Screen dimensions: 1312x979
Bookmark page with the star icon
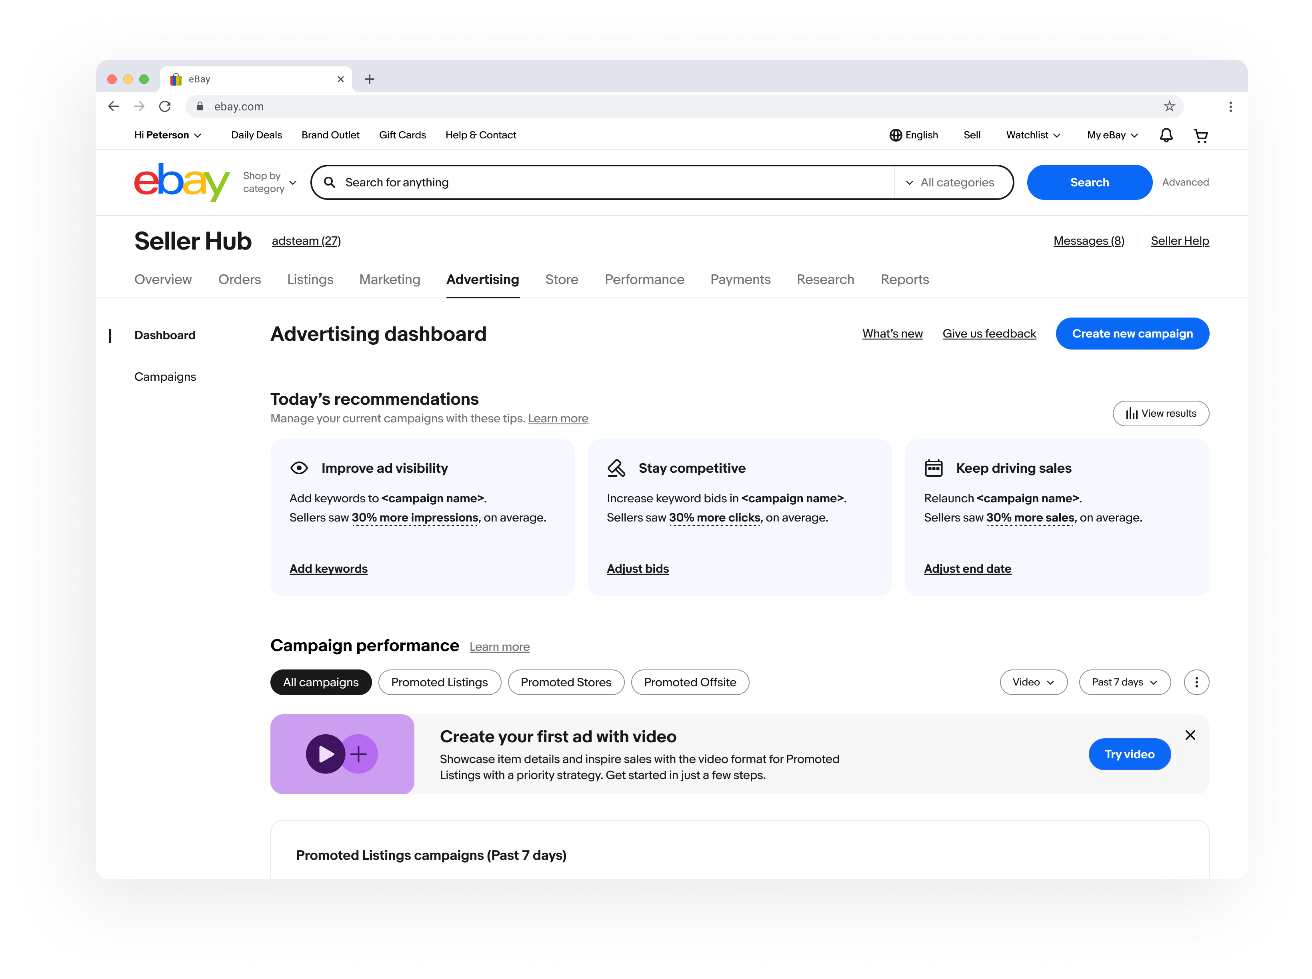(1168, 107)
